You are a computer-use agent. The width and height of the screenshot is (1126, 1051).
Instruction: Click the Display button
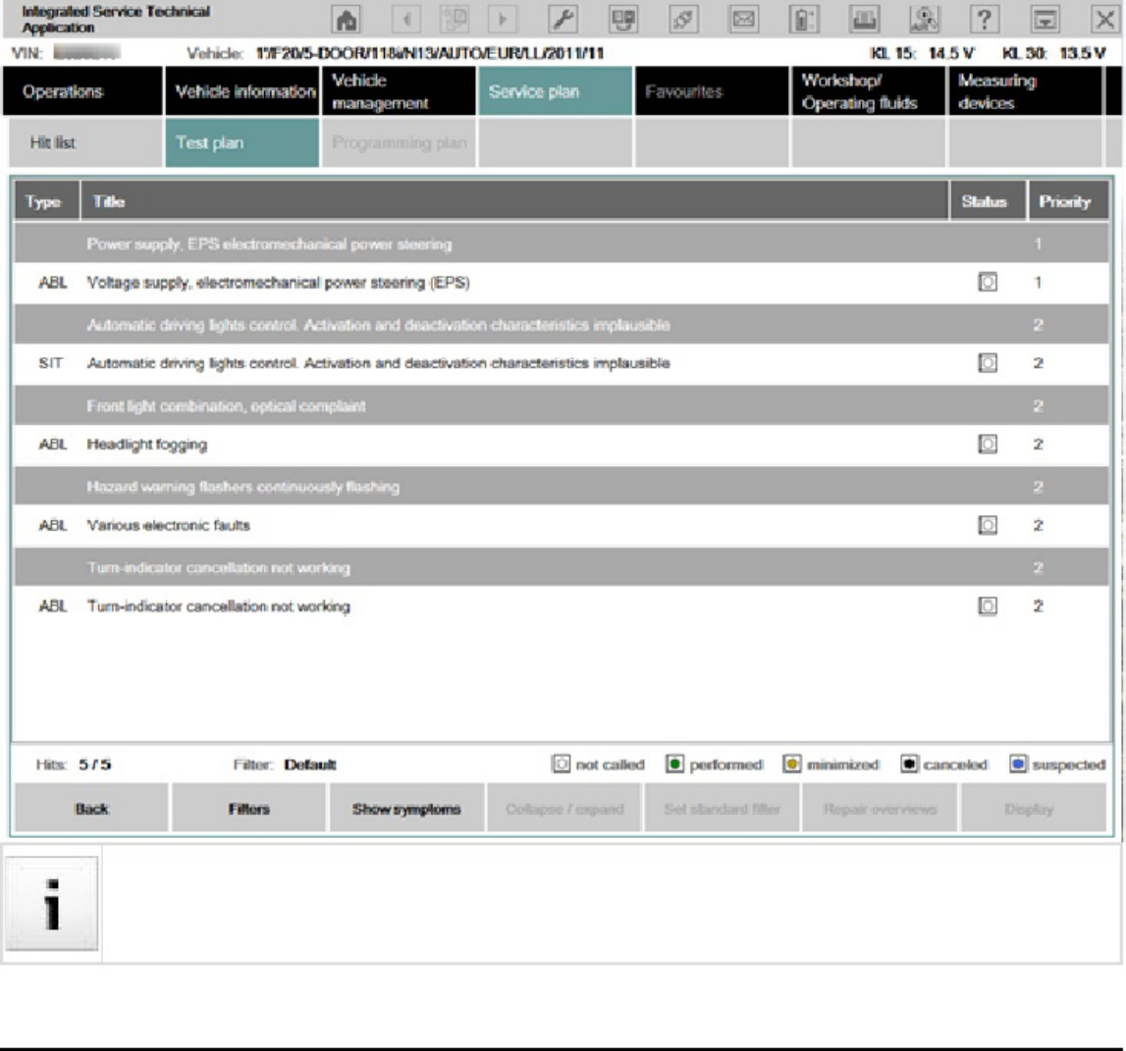(1034, 809)
